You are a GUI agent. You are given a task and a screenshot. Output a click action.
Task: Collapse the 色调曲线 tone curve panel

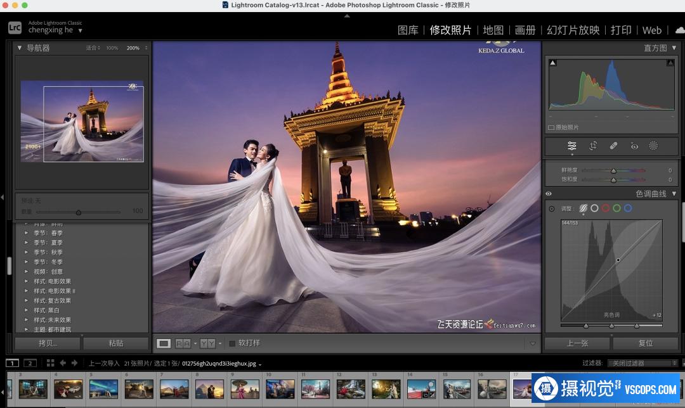pos(674,194)
